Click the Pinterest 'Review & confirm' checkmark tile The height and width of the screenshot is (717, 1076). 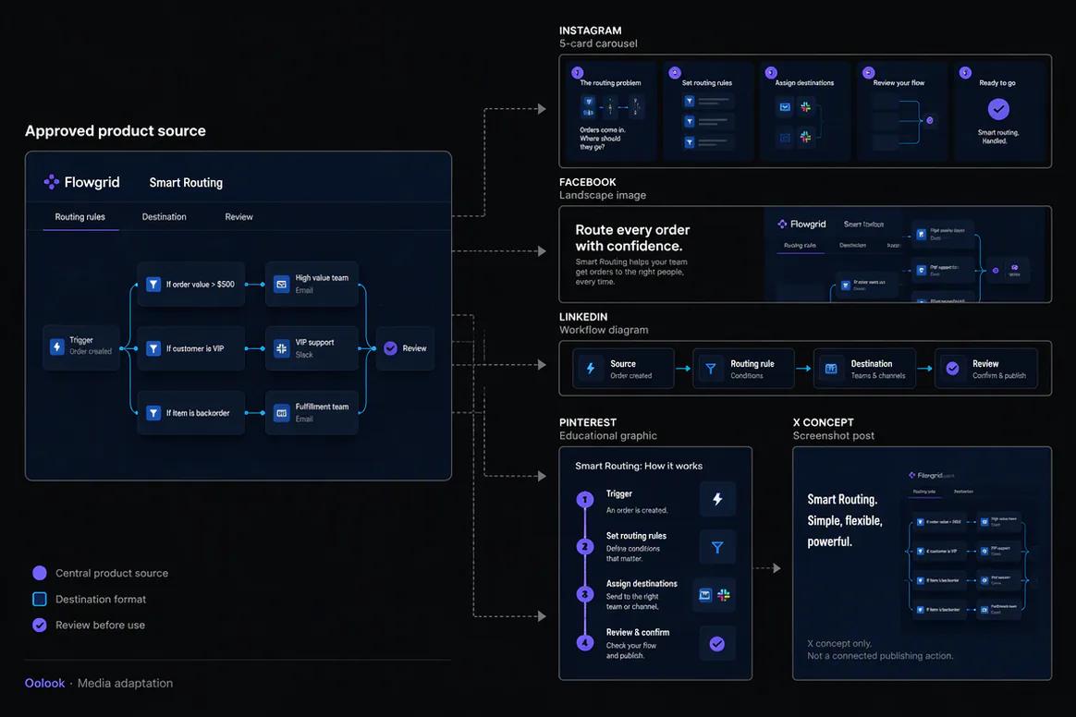pos(717,644)
